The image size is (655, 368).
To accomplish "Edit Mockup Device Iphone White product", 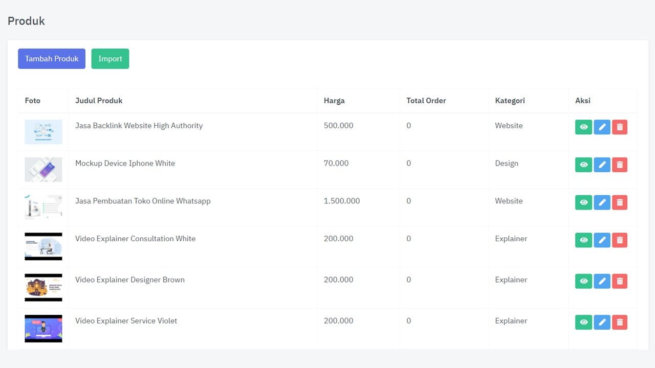I will coord(602,165).
